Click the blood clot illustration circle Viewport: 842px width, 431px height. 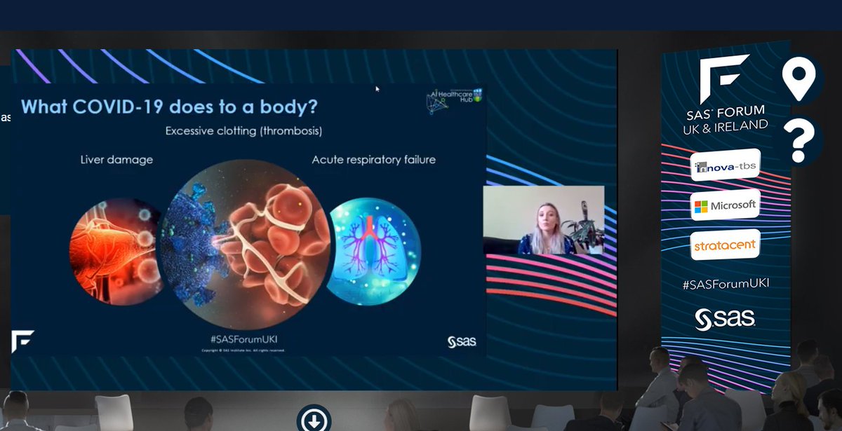point(246,243)
